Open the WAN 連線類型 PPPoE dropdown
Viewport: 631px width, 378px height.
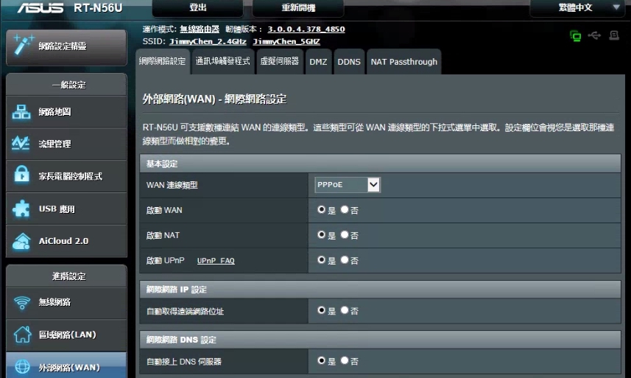(348, 185)
